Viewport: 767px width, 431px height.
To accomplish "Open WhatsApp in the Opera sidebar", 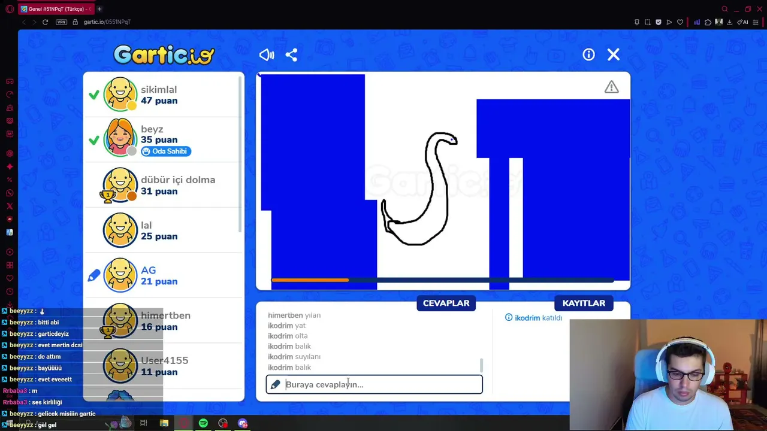I will click(10, 193).
